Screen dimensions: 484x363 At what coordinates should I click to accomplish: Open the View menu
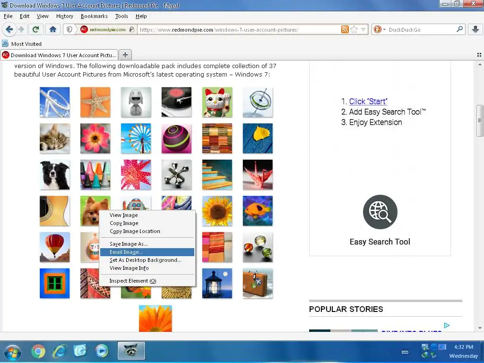tap(42, 16)
